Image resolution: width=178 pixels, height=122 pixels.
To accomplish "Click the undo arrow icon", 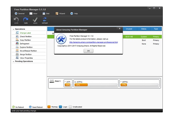I will (x=16, y=20).
